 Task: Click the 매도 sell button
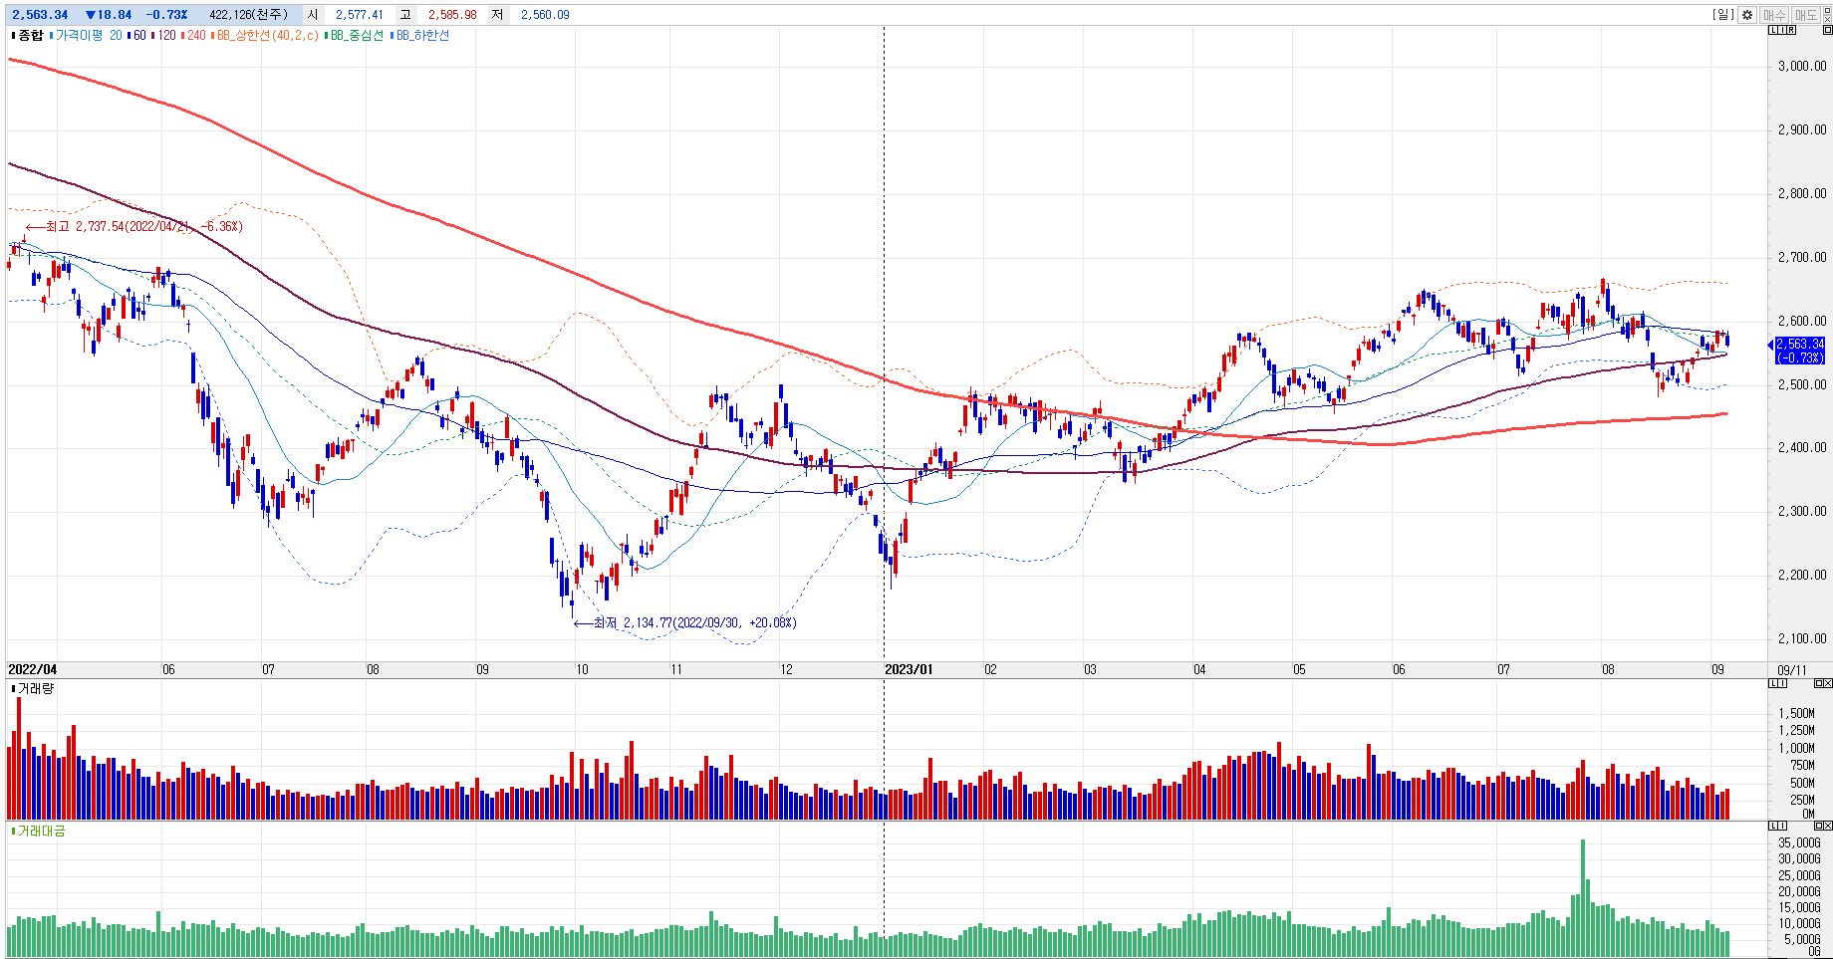pyautogui.click(x=1806, y=15)
